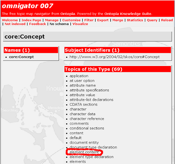Open the Query navigation link
The width and height of the screenshot is (175, 164).
(x=152, y=20)
